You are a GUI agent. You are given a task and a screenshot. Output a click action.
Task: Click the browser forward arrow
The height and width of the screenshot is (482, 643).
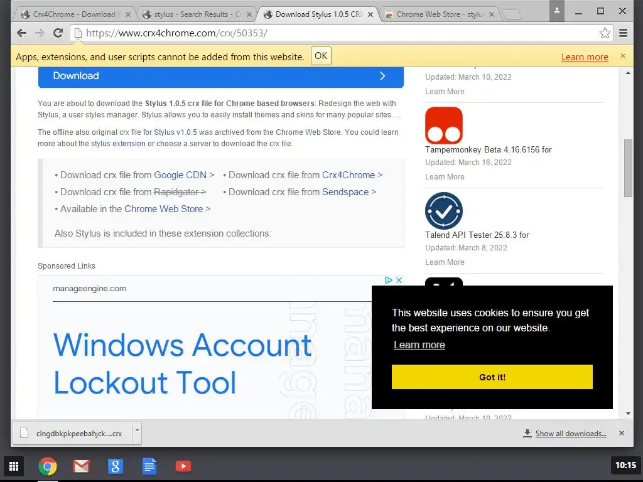coord(40,33)
